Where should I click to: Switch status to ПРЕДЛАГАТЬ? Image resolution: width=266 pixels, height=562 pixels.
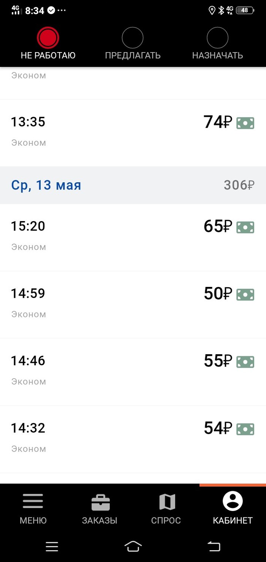click(133, 38)
